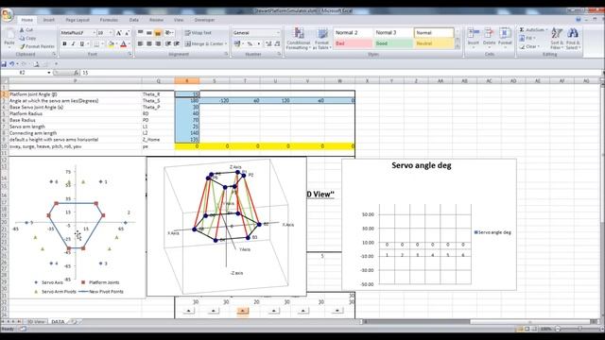The width and height of the screenshot is (605, 340).
Task: Copy the selected cell
Action: [x=27, y=38]
